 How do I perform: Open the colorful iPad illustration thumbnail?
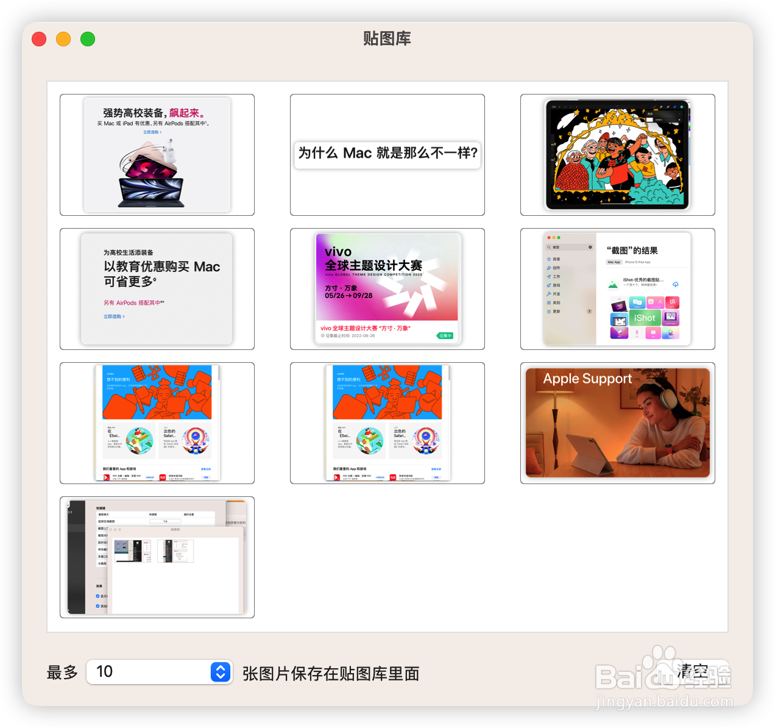coord(618,155)
